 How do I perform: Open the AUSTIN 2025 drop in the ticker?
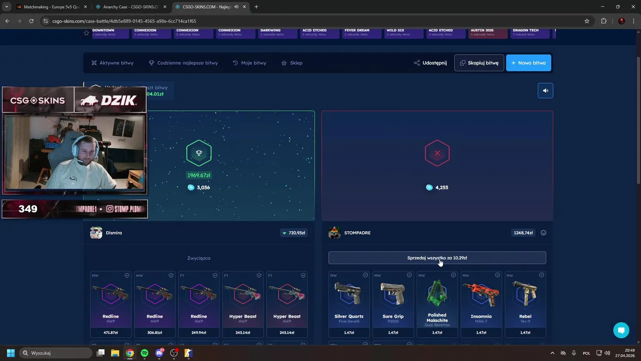pos(488,33)
